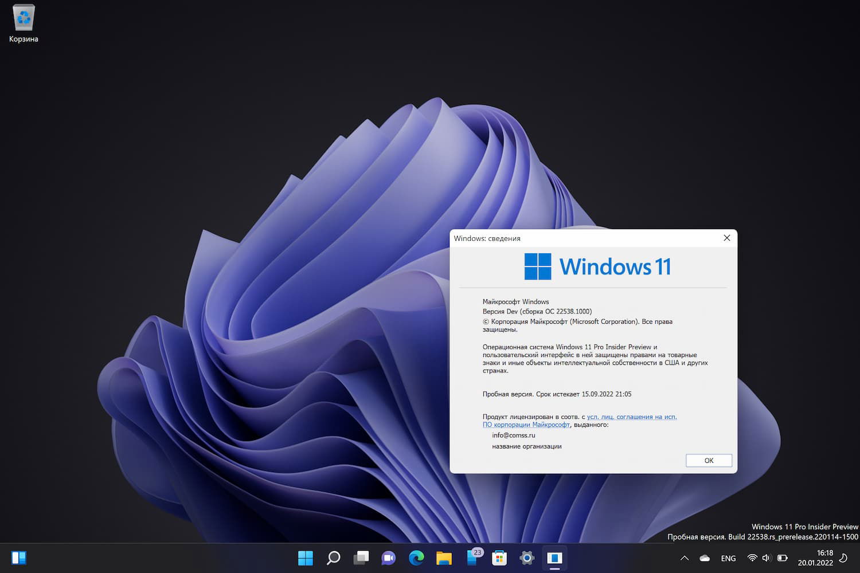This screenshot has width=860, height=573.
Task: Launch Microsoft Edge from the taskbar
Action: [416, 558]
